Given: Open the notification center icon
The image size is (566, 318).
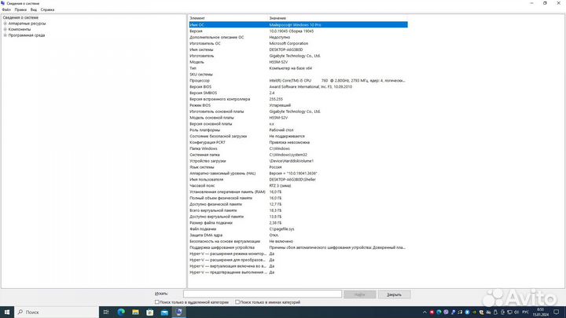Looking at the screenshot, I should click(557, 312).
